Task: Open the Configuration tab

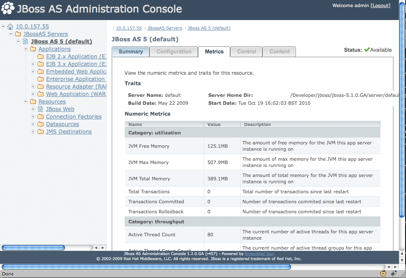Action: tap(174, 52)
